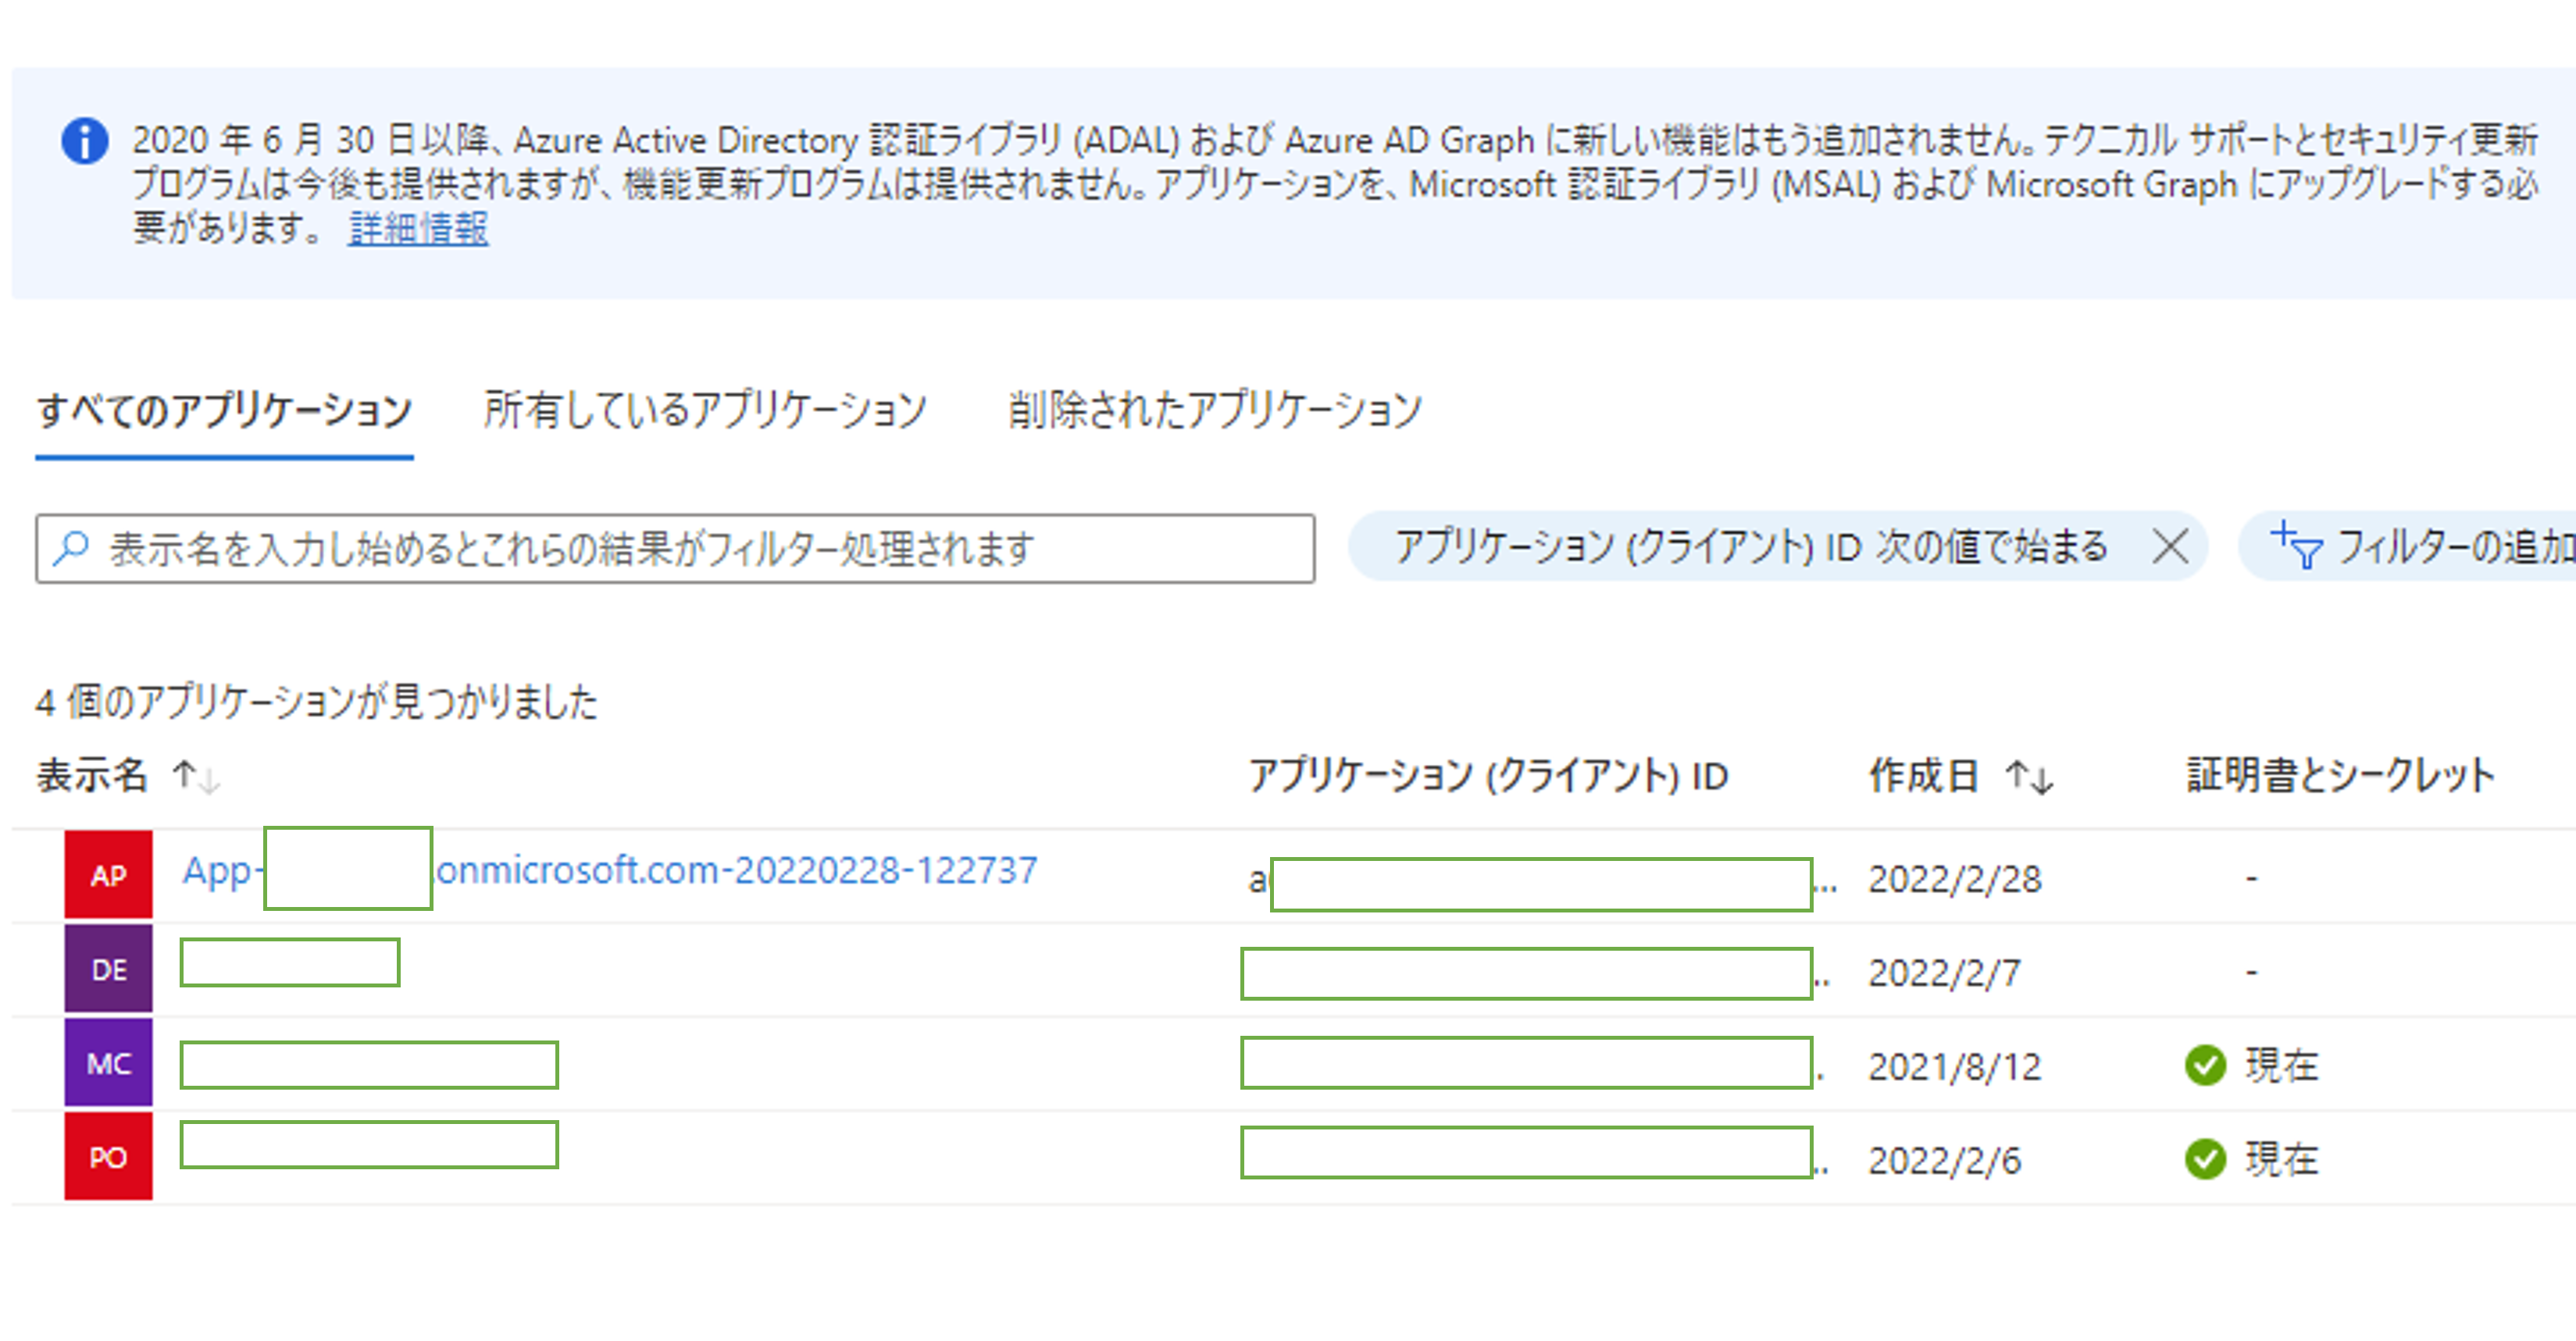Open the App onmicrosoft.com-20220228-122737 link

click(x=609, y=870)
